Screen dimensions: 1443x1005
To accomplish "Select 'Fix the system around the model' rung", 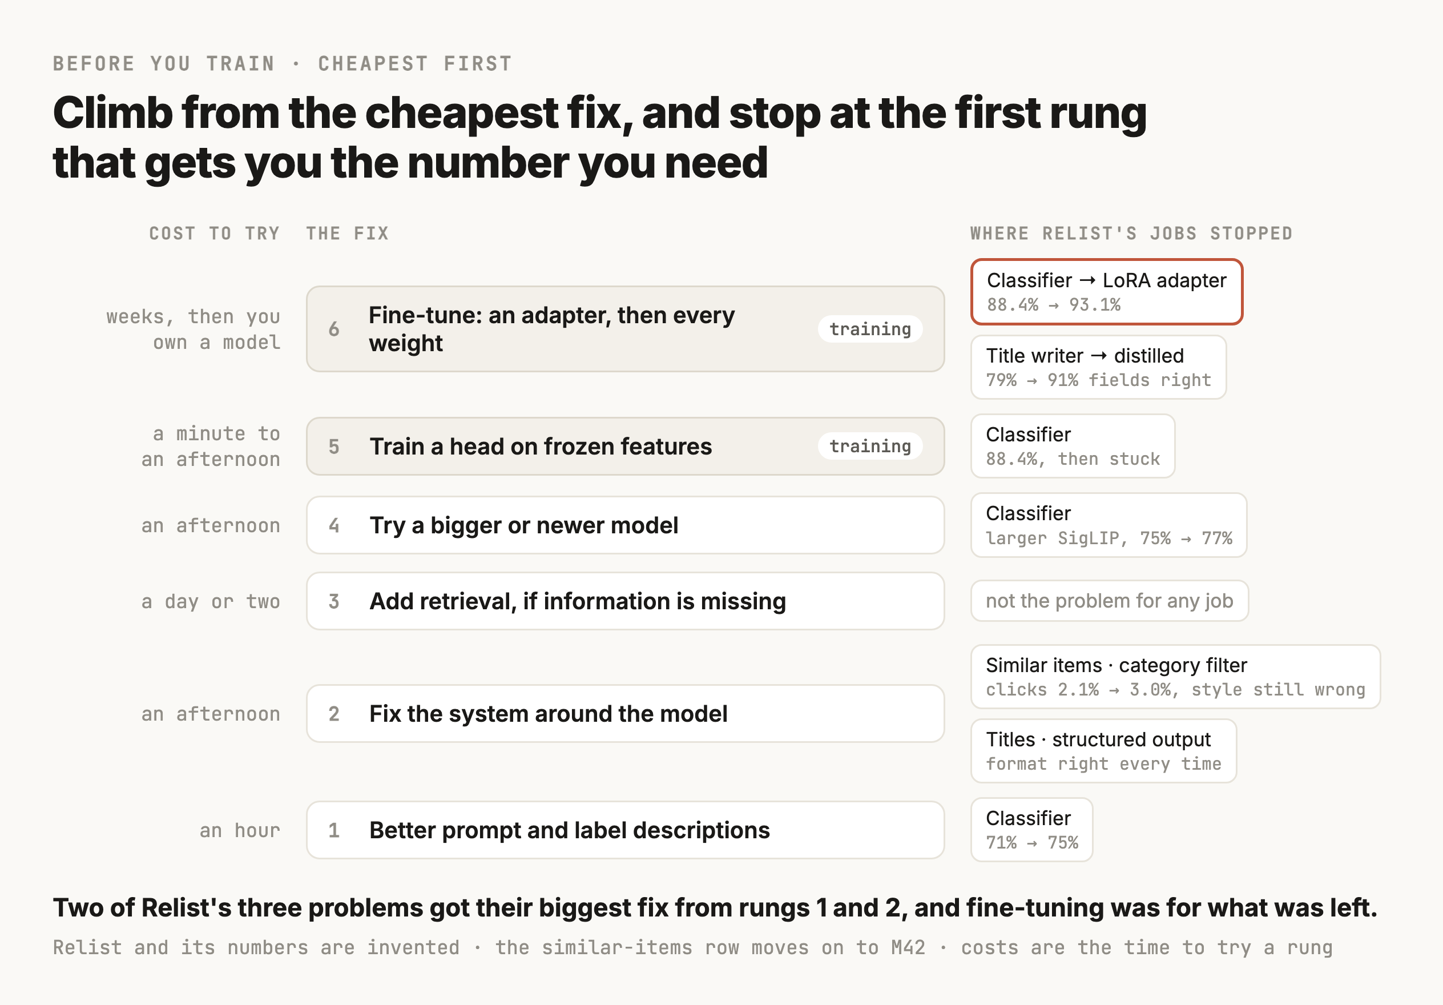I will [x=624, y=714].
